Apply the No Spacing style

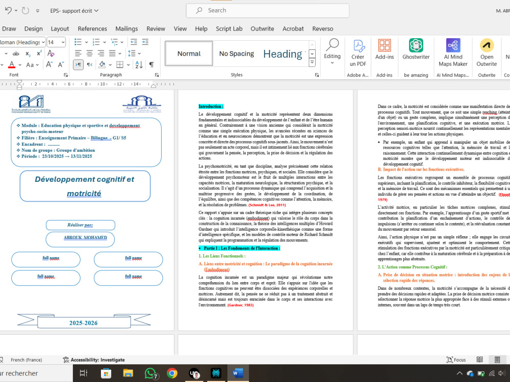237,53
